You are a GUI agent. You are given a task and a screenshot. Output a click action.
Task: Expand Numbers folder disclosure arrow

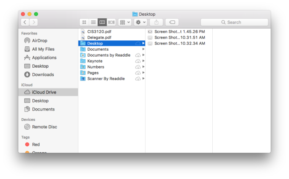[143, 67]
